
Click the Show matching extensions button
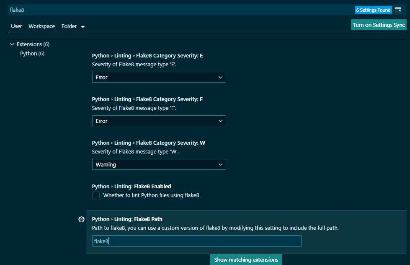point(246,260)
